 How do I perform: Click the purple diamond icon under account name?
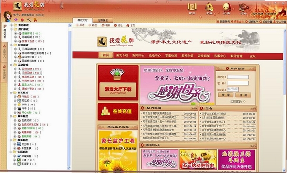click(x=16, y=20)
